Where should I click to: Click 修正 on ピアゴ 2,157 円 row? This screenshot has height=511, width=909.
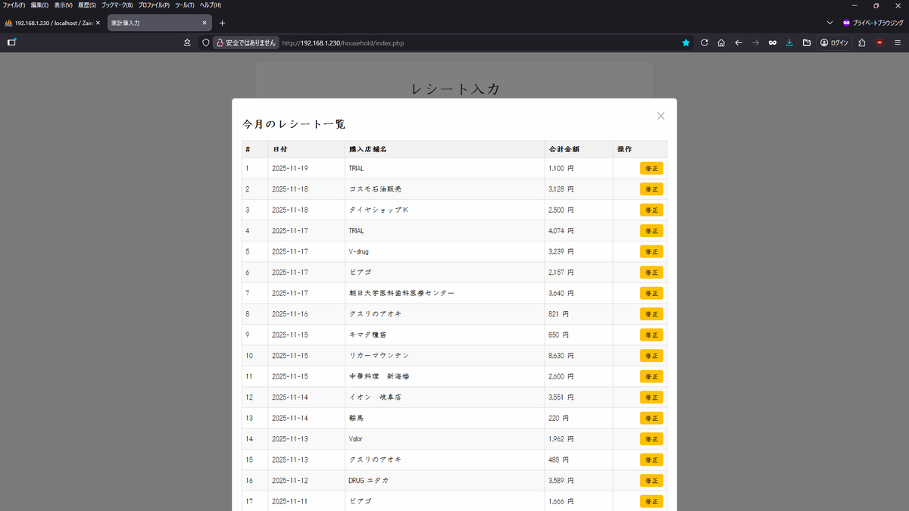click(651, 273)
